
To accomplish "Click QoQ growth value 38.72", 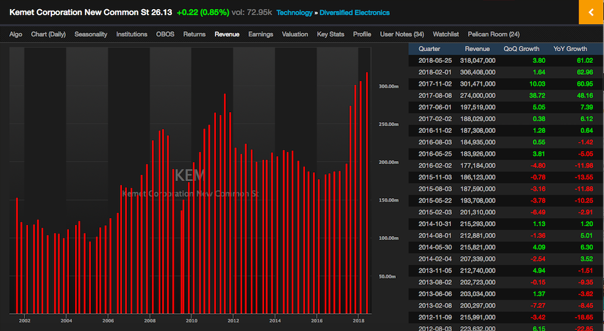I will point(537,96).
